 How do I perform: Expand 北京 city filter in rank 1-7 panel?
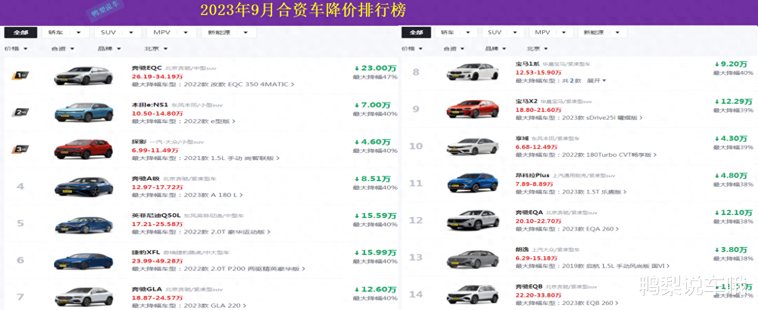click(156, 48)
